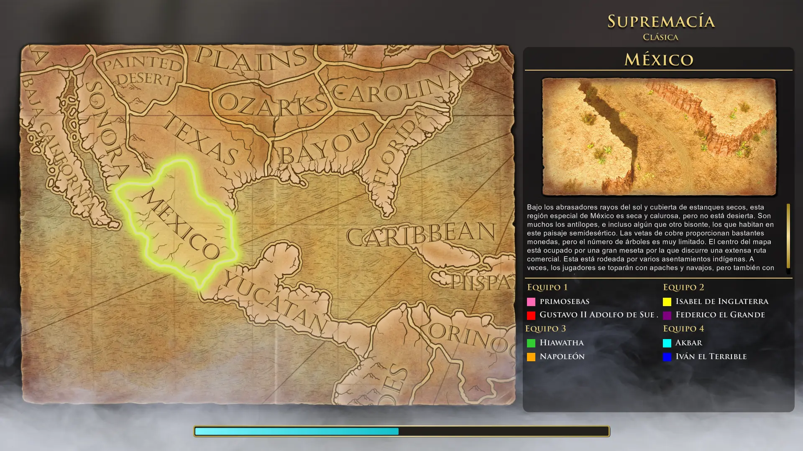803x451 pixels.
Task: Click player name Federico el Grande
Action: (720, 315)
